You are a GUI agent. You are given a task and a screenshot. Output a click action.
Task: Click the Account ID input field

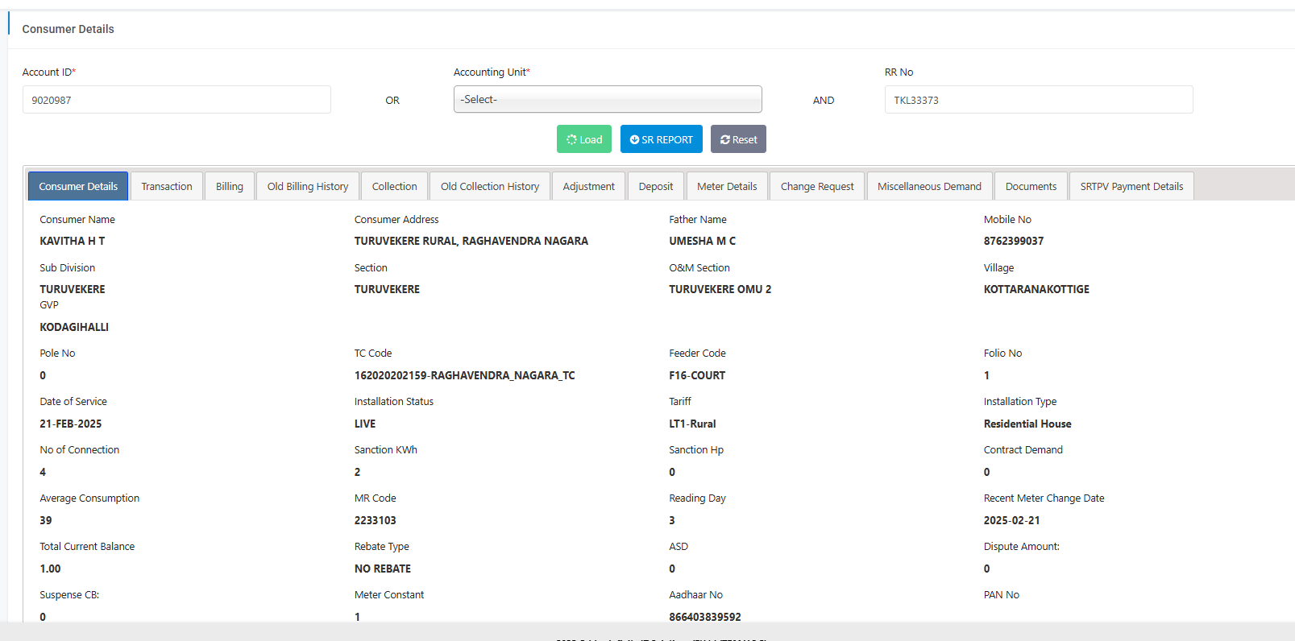(x=176, y=100)
